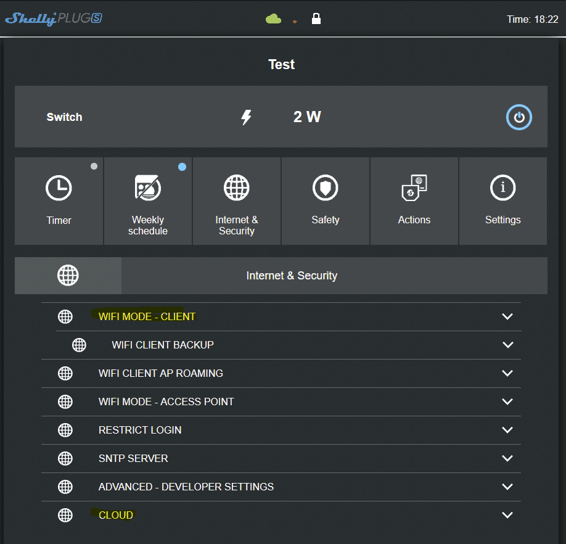Click globe icon beside CLOUD
The image size is (566, 544).
[x=65, y=515]
